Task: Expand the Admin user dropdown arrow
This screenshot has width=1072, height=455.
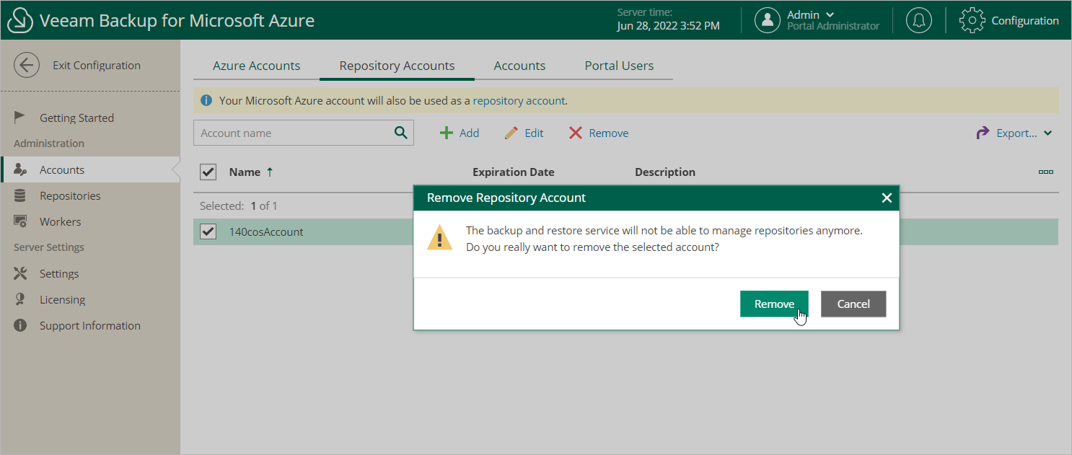Action: (x=830, y=14)
